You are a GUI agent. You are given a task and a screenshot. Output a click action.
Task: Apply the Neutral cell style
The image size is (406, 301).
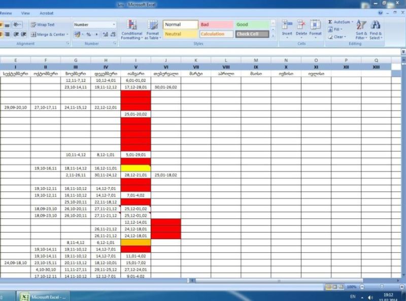181,34
